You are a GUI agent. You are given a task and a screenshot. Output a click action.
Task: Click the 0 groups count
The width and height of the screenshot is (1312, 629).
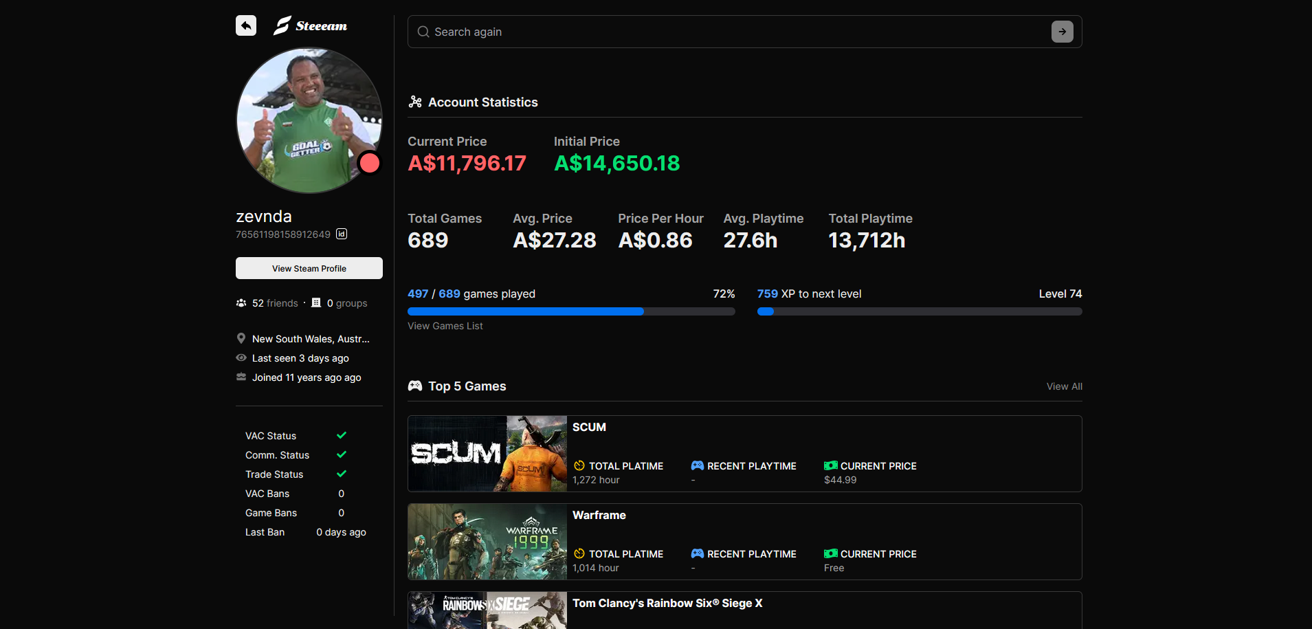coord(347,303)
